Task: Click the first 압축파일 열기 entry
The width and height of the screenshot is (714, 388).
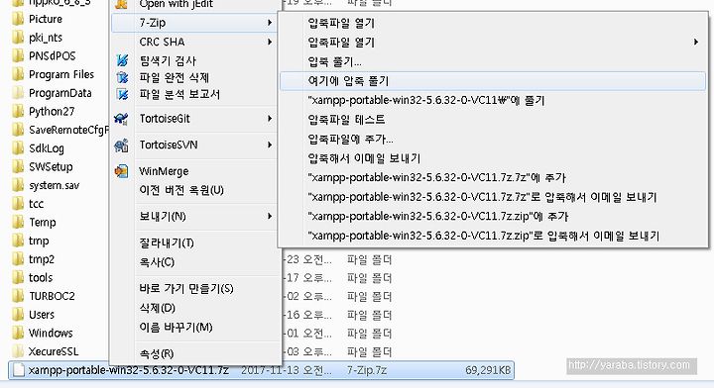Action: click(x=493, y=23)
